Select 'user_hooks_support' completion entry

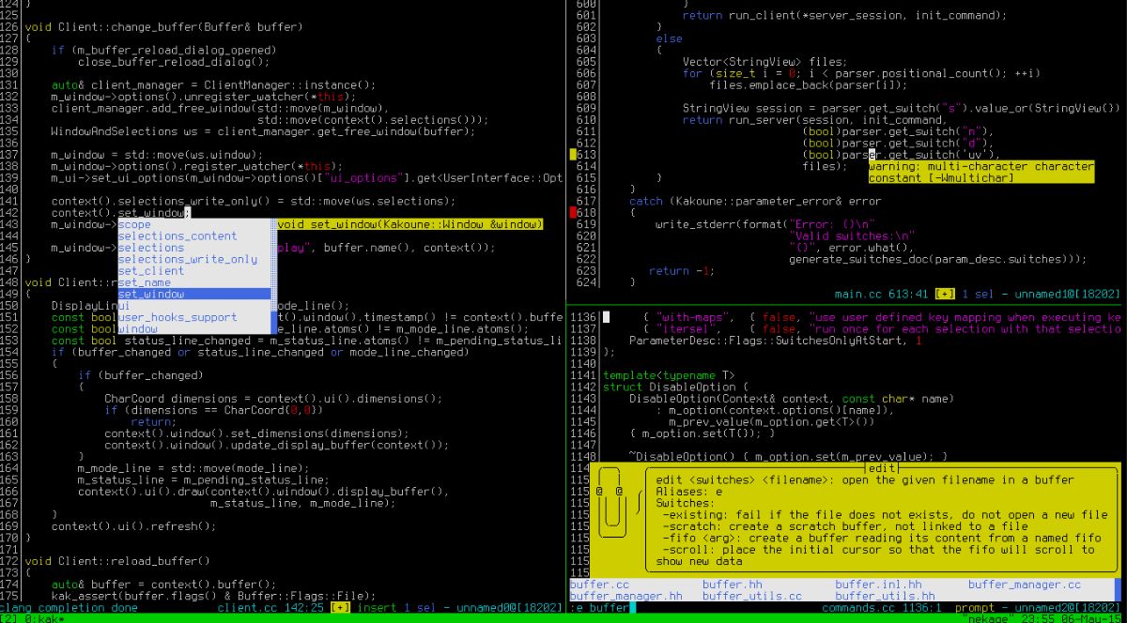(x=193, y=317)
